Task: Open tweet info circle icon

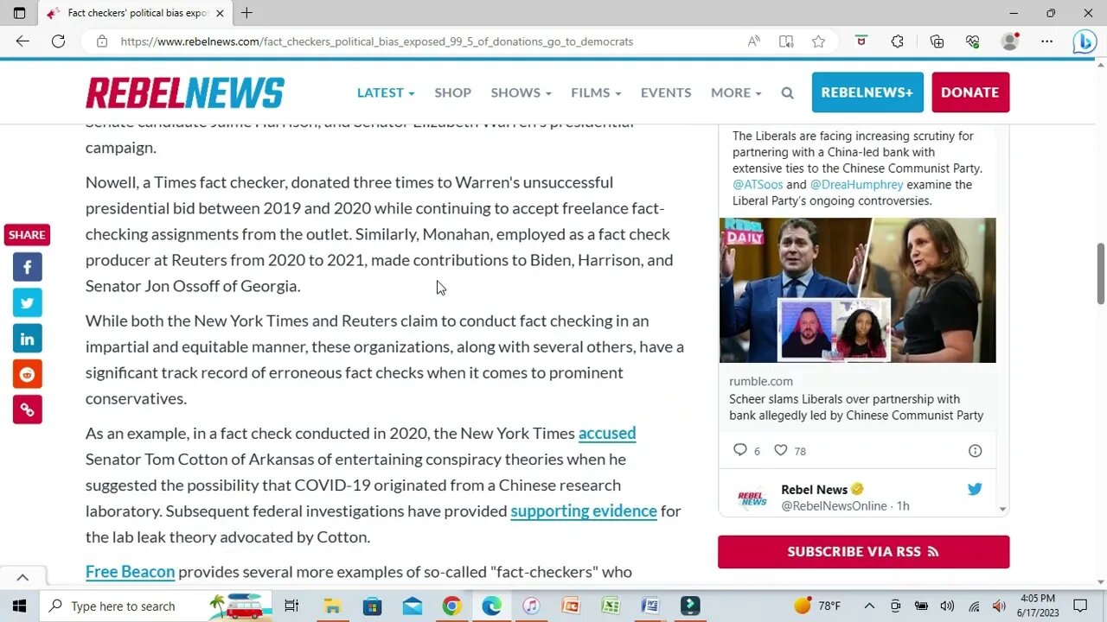Action: click(x=975, y=450)
